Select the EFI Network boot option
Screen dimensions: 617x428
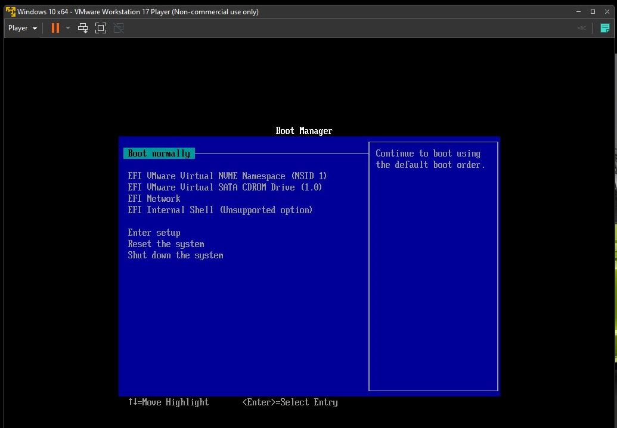tap(154, 199)
